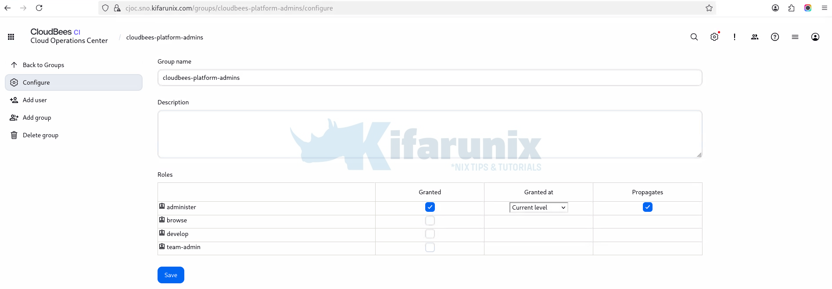Open the exclamation alert icon

coord(735,37)
